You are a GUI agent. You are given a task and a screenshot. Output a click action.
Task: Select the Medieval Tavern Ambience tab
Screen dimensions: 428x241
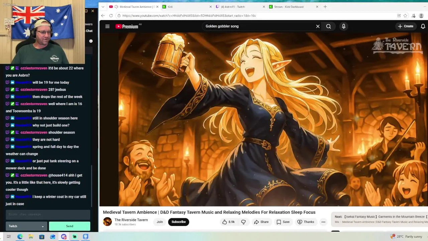134,7
